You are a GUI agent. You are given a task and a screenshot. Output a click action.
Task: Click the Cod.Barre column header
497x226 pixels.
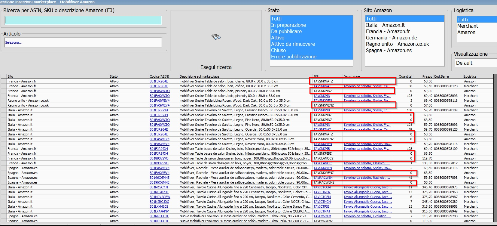448,76
